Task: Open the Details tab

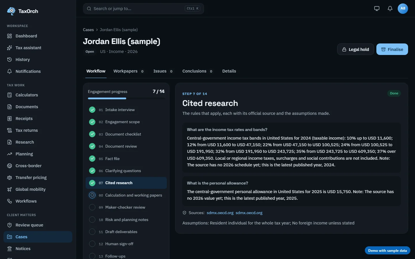Action: click(229, 71)
